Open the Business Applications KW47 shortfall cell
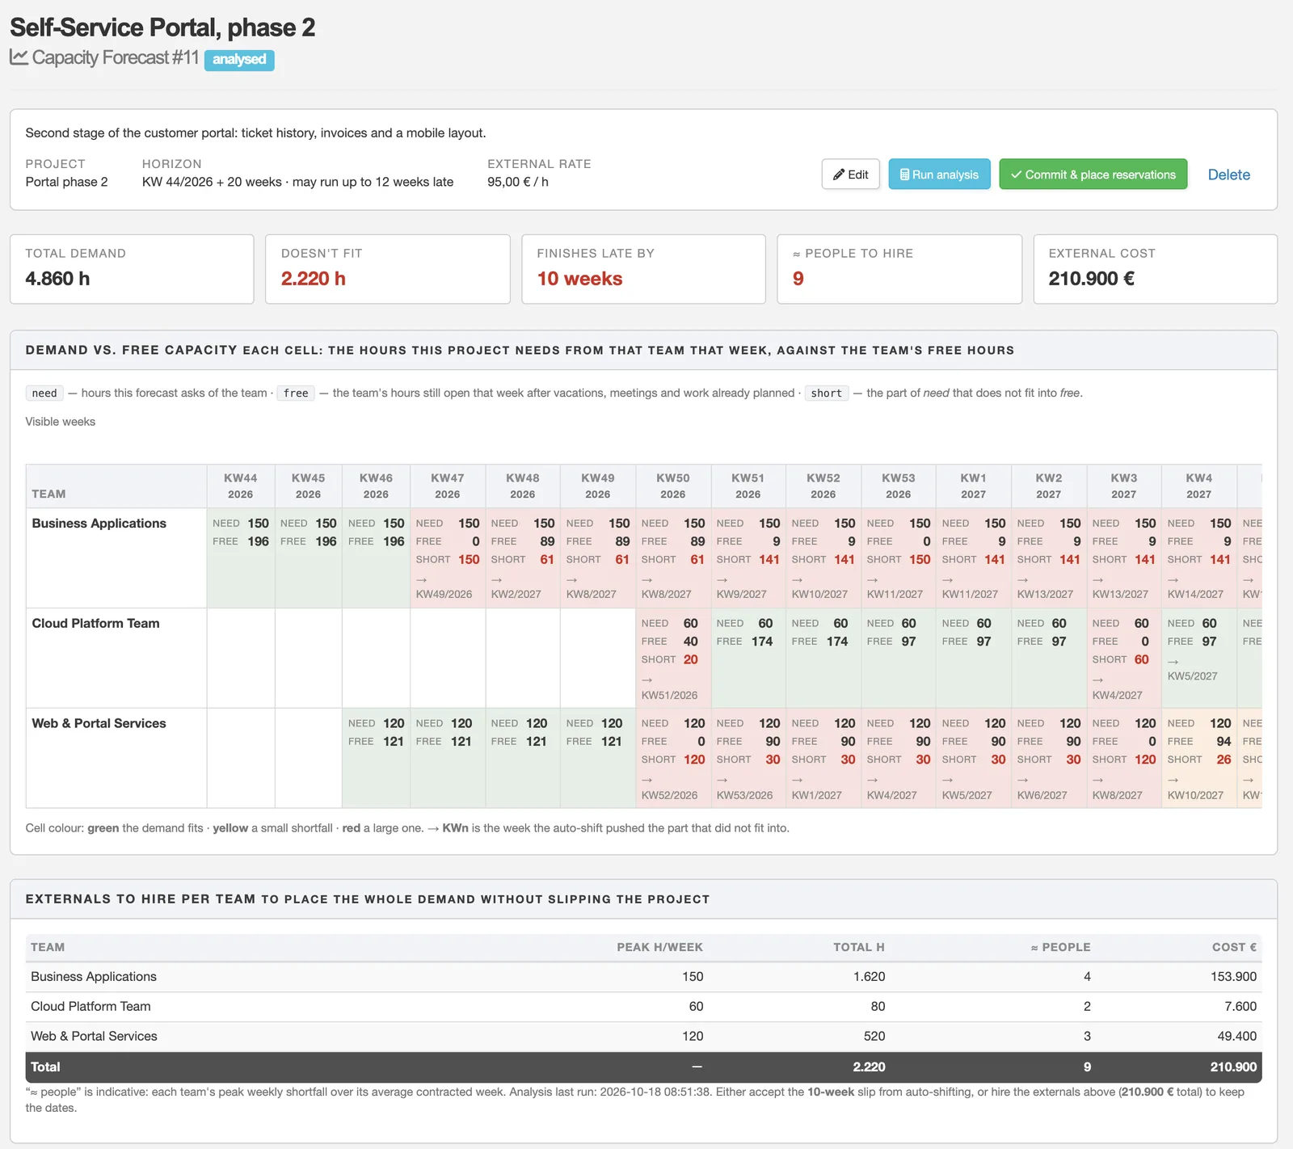The width and height of the screenshot is (1293, 1149). coord(448,558)
